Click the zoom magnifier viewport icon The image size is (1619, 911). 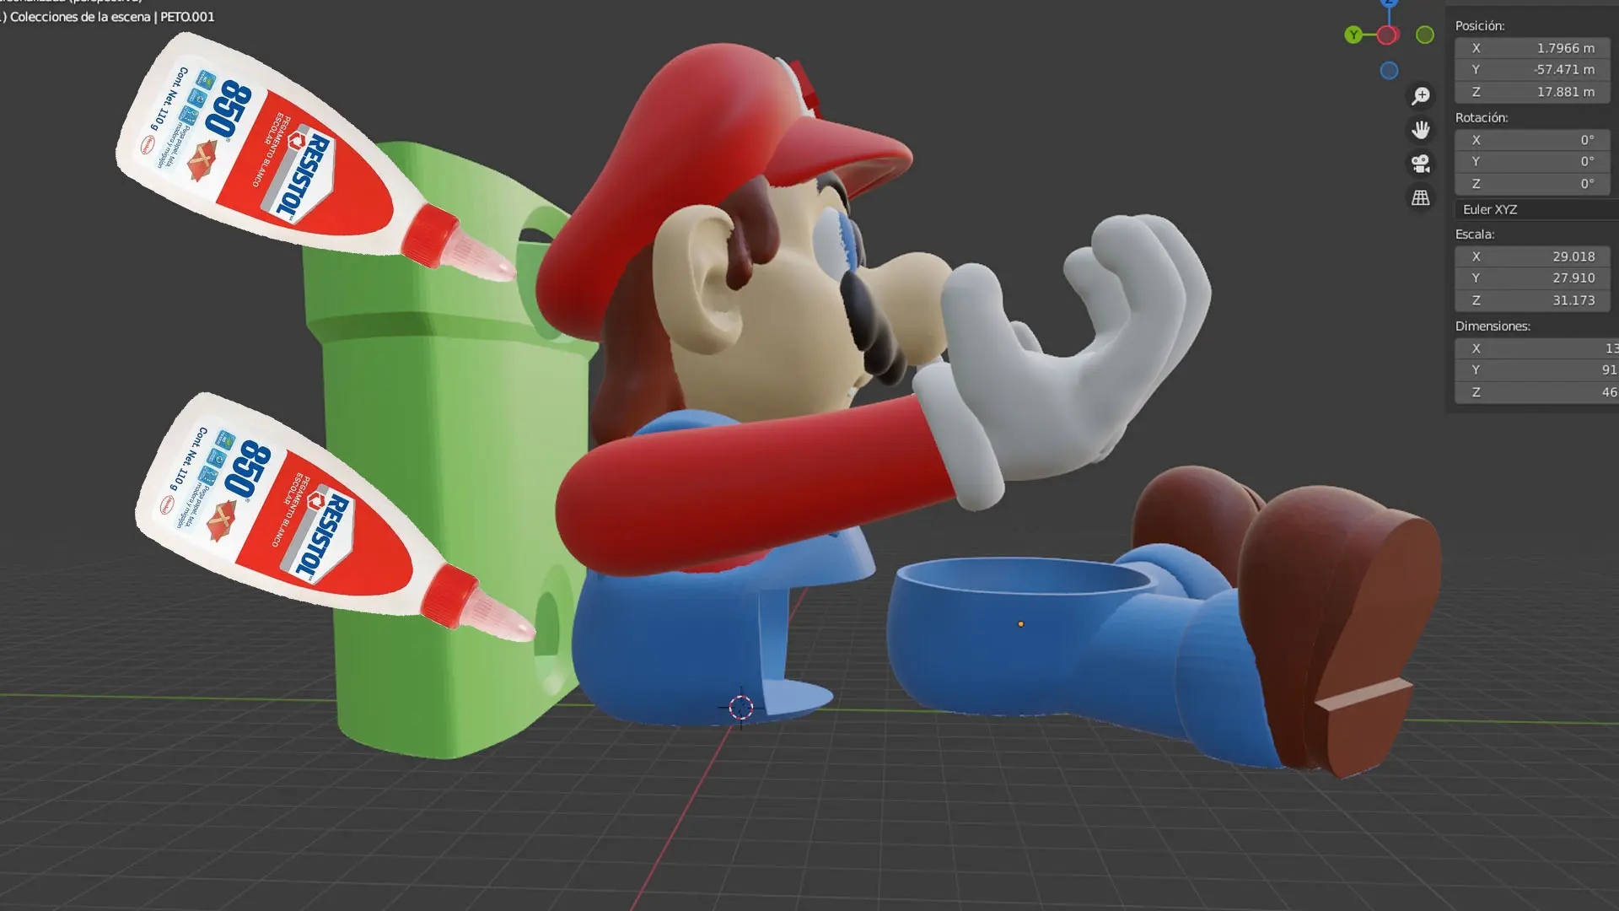tap(1421, 96)
